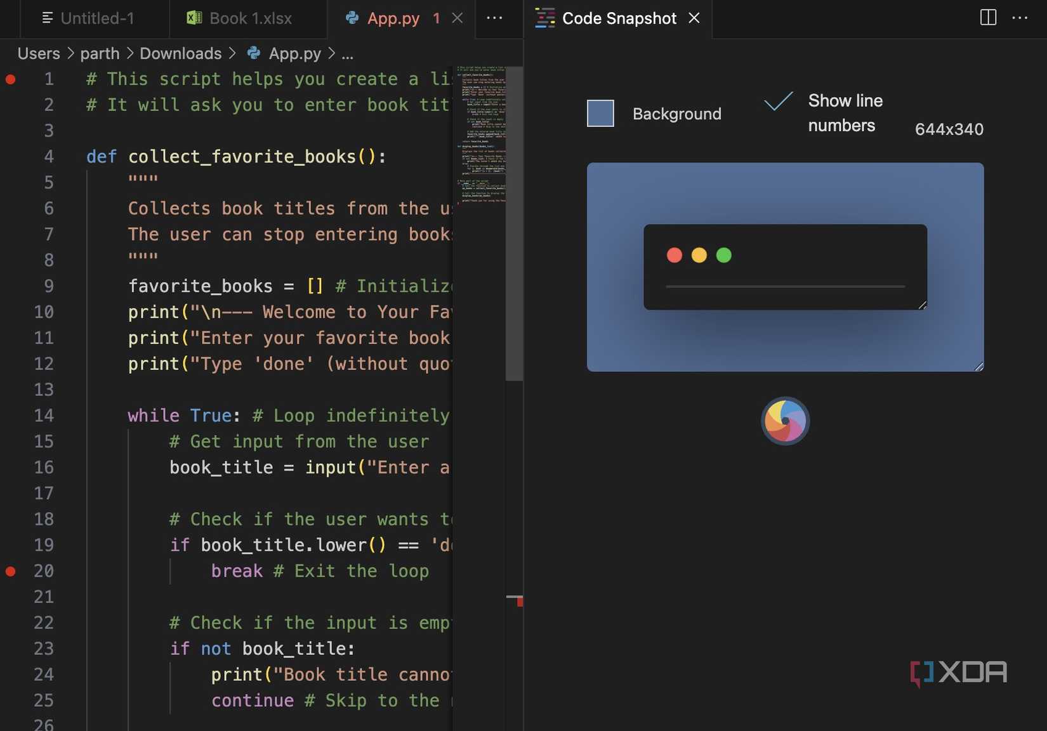
Task: Click the Downloads breadcrumb link
Action: click(180, 53)
